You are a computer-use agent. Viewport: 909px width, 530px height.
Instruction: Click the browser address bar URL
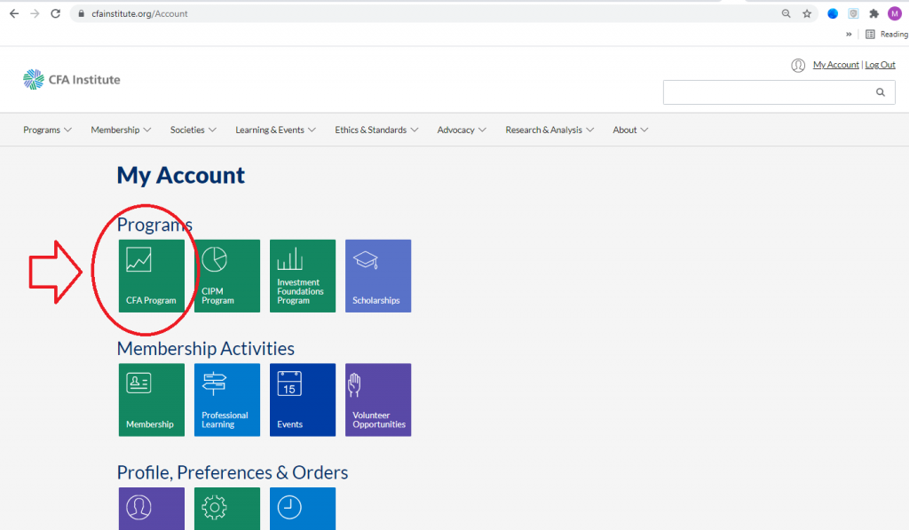(139, 13)
